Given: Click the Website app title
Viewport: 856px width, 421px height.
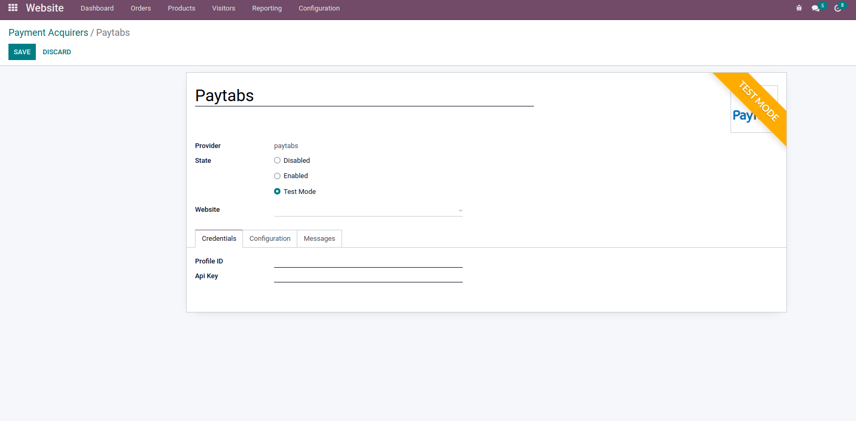Looking at the screenshot, I should click(45, 8).
